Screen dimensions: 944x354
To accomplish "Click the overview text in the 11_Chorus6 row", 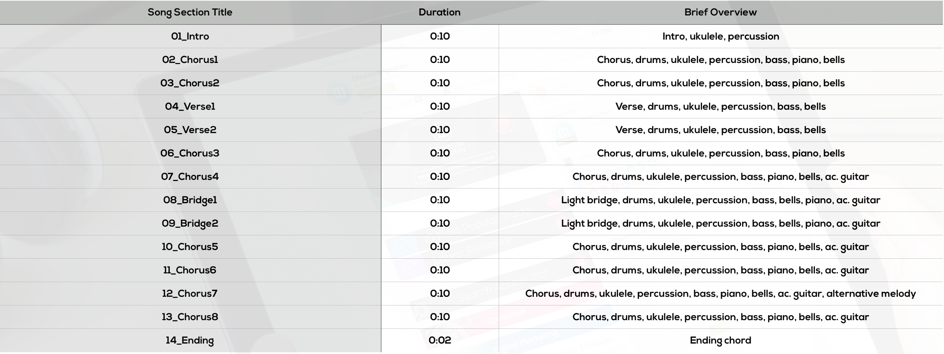I will pyautogui.click(x=720, y=271).
